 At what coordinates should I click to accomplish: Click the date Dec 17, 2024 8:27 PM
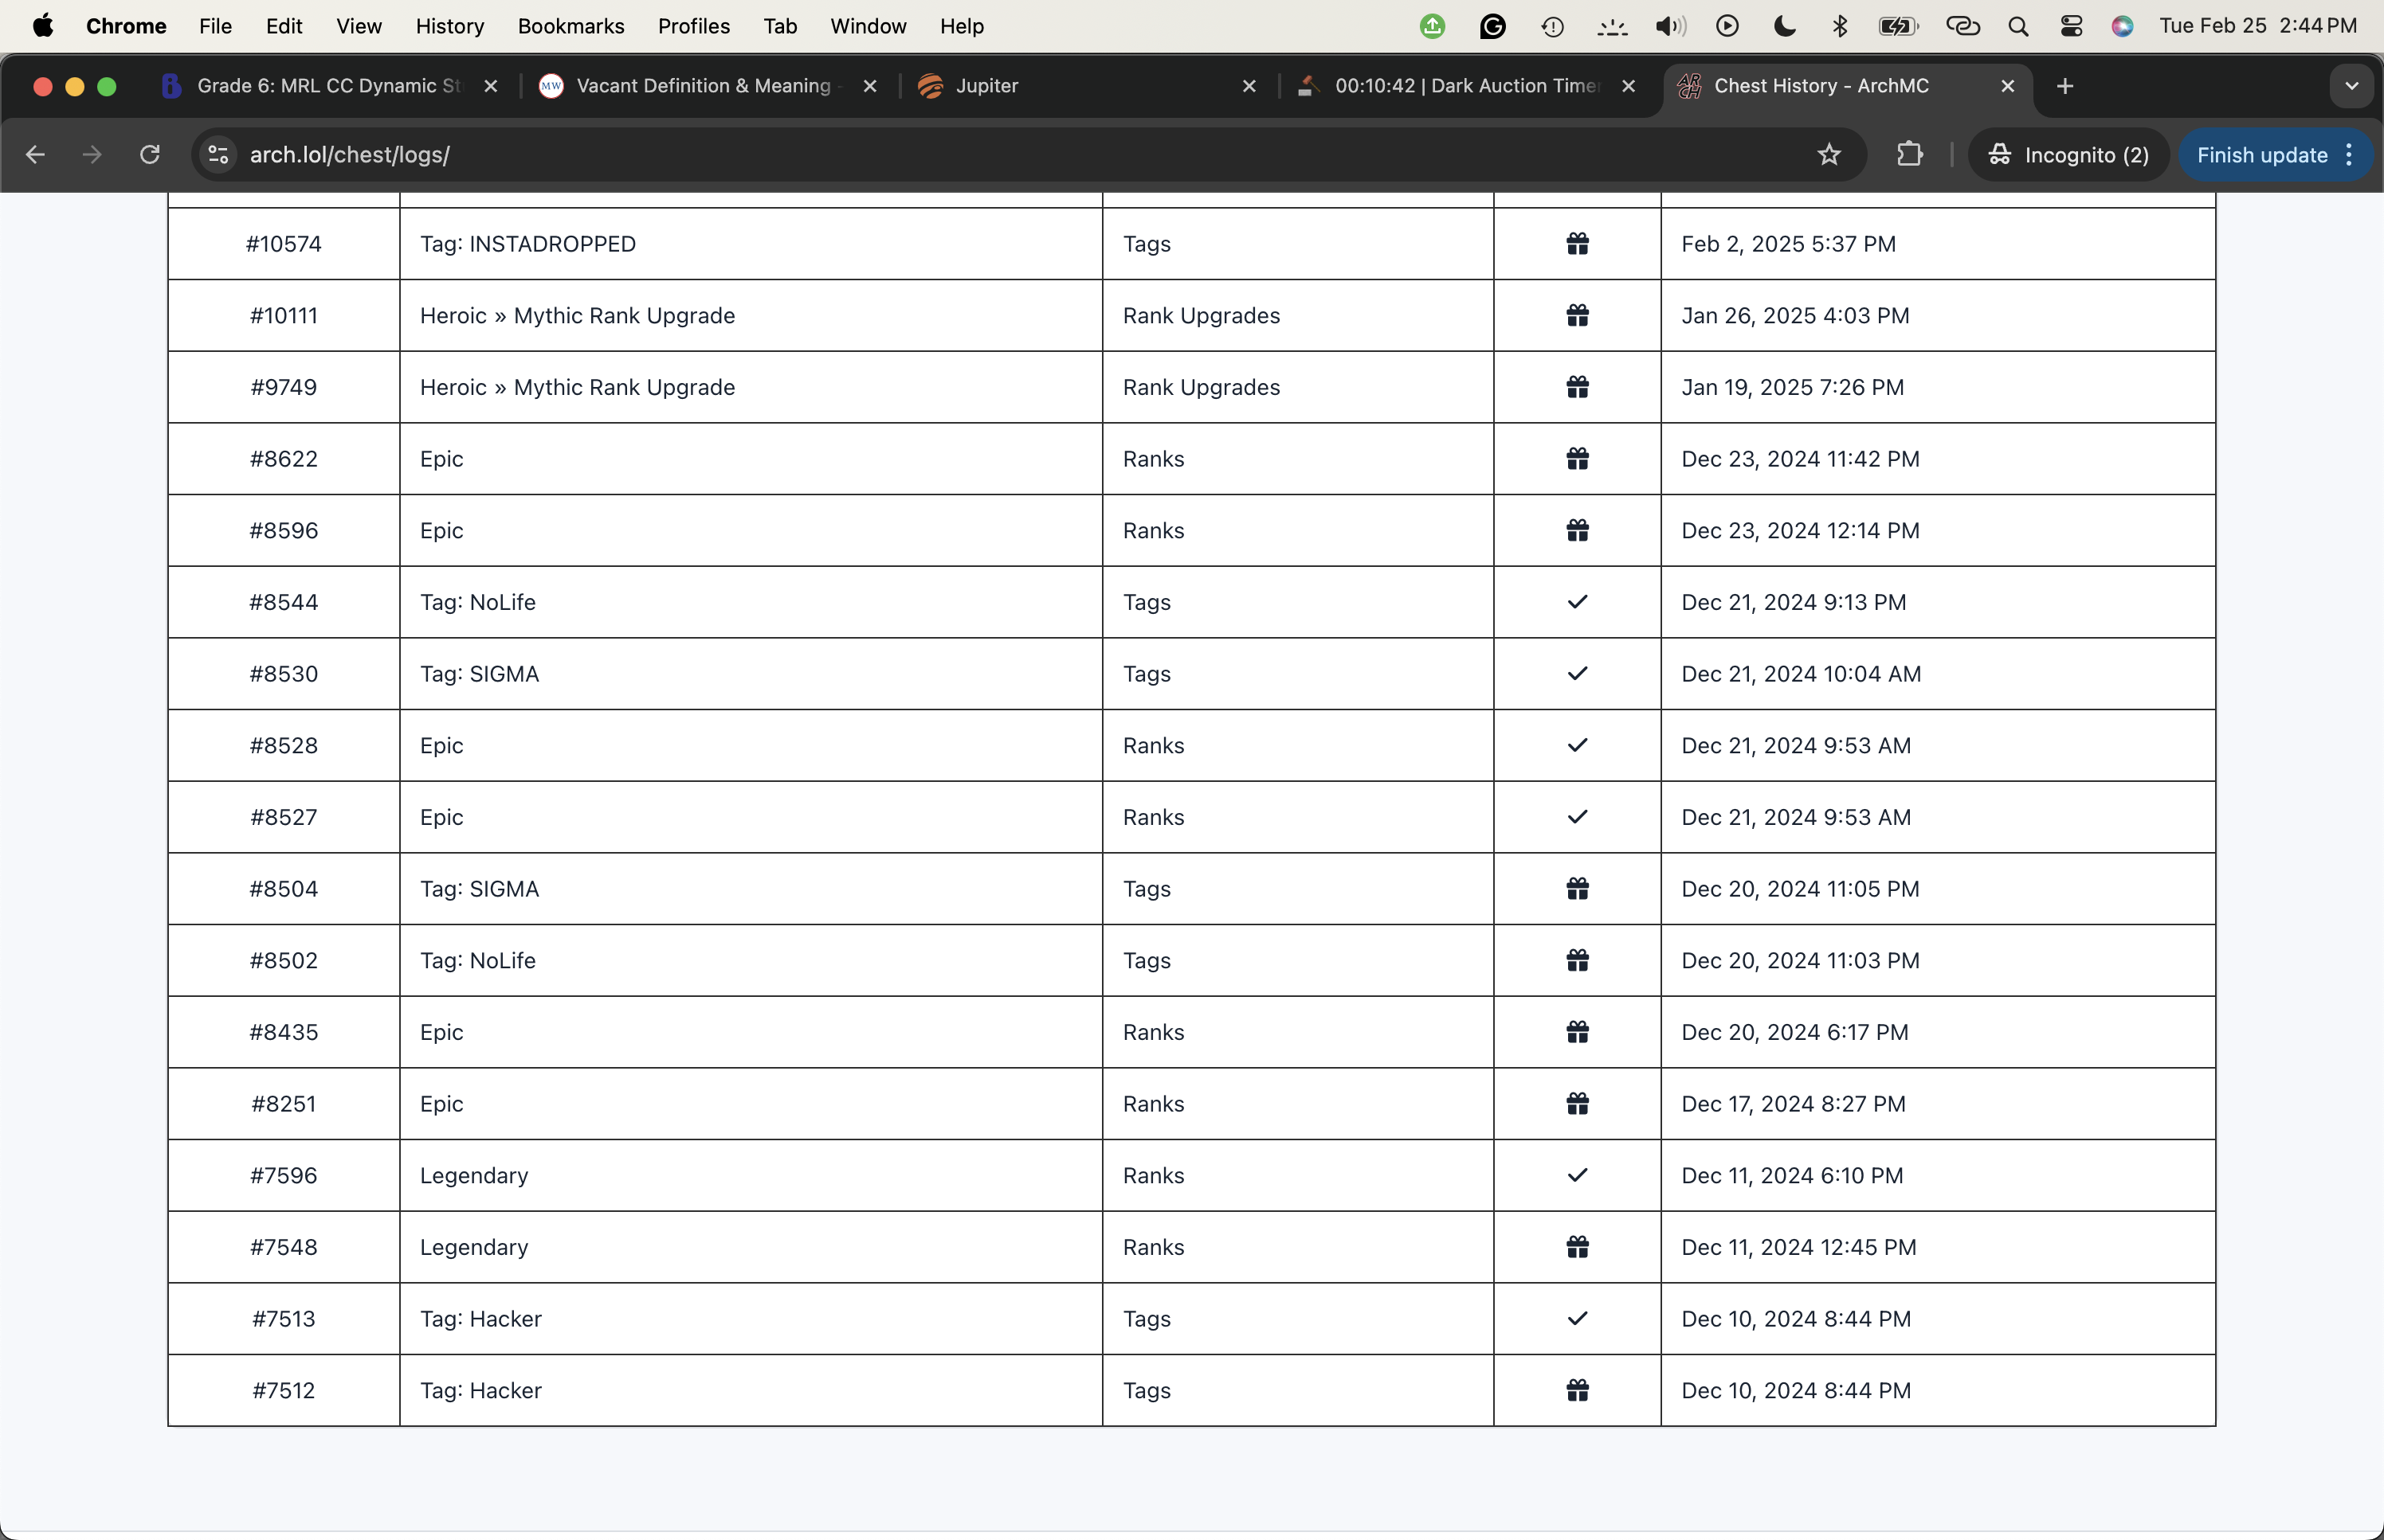coord(1793,1104)
